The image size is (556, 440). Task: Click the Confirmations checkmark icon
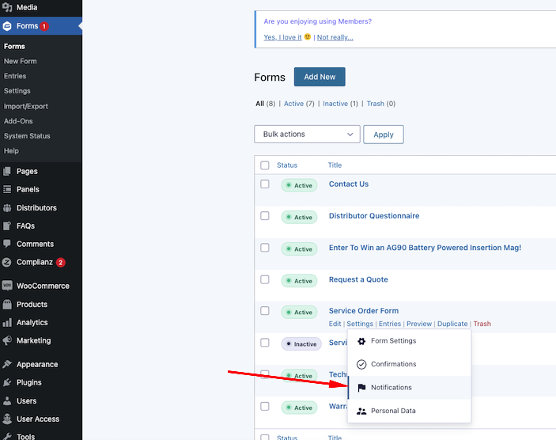(x=361, y=364)
